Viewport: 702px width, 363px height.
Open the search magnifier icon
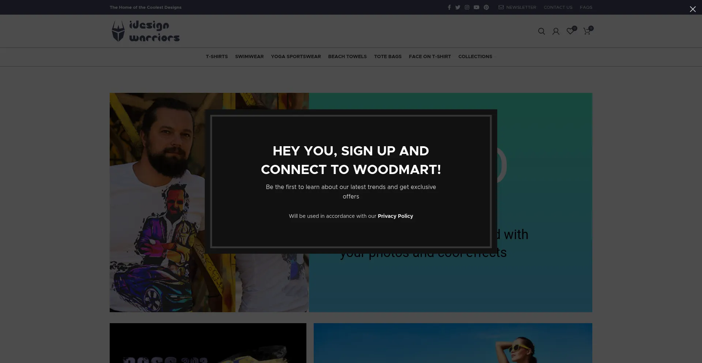click(x=541, y=31)
